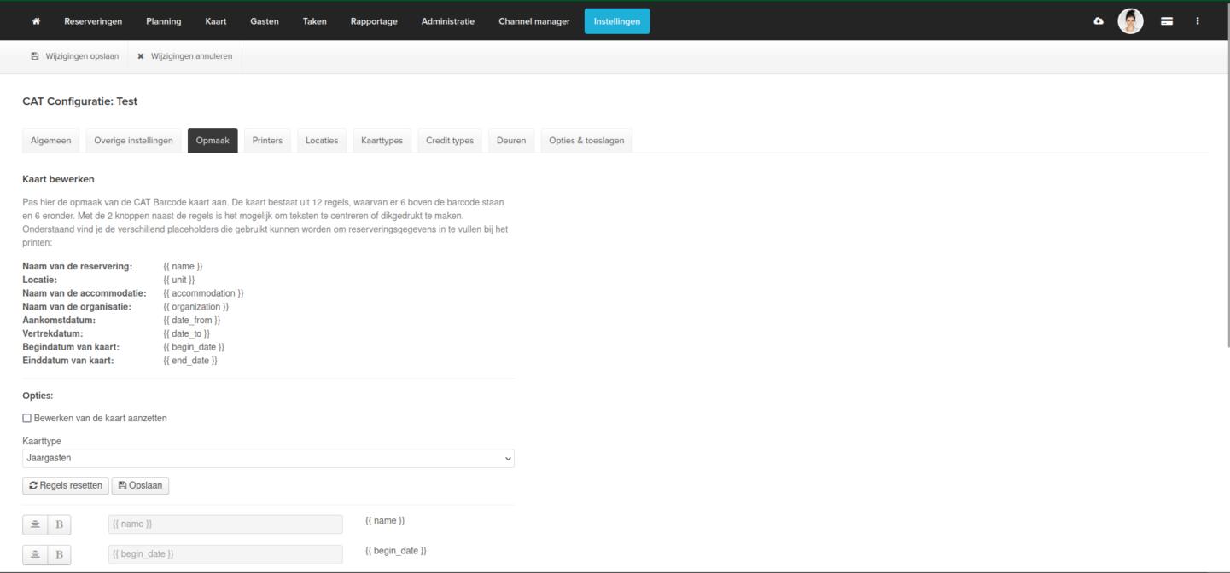Click the card icon in top bar

(1166, 21)
